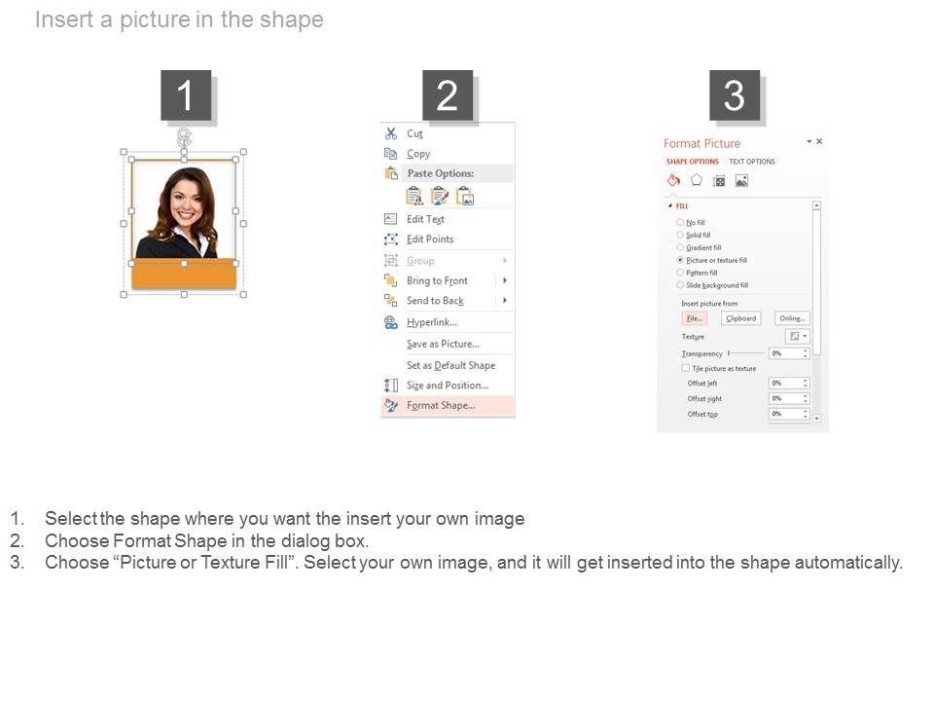Select the Picture or texture fill radio button
Viewport: 934px width, 701px height.
pos(680,260)
